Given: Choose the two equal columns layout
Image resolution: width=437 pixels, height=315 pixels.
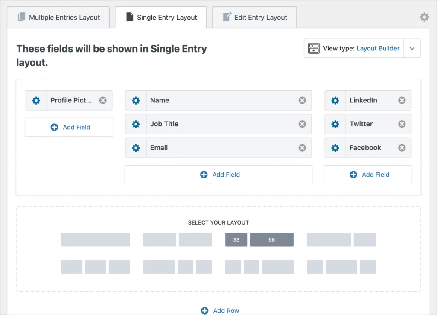Looking at the screenshot, I should (178, 240).
